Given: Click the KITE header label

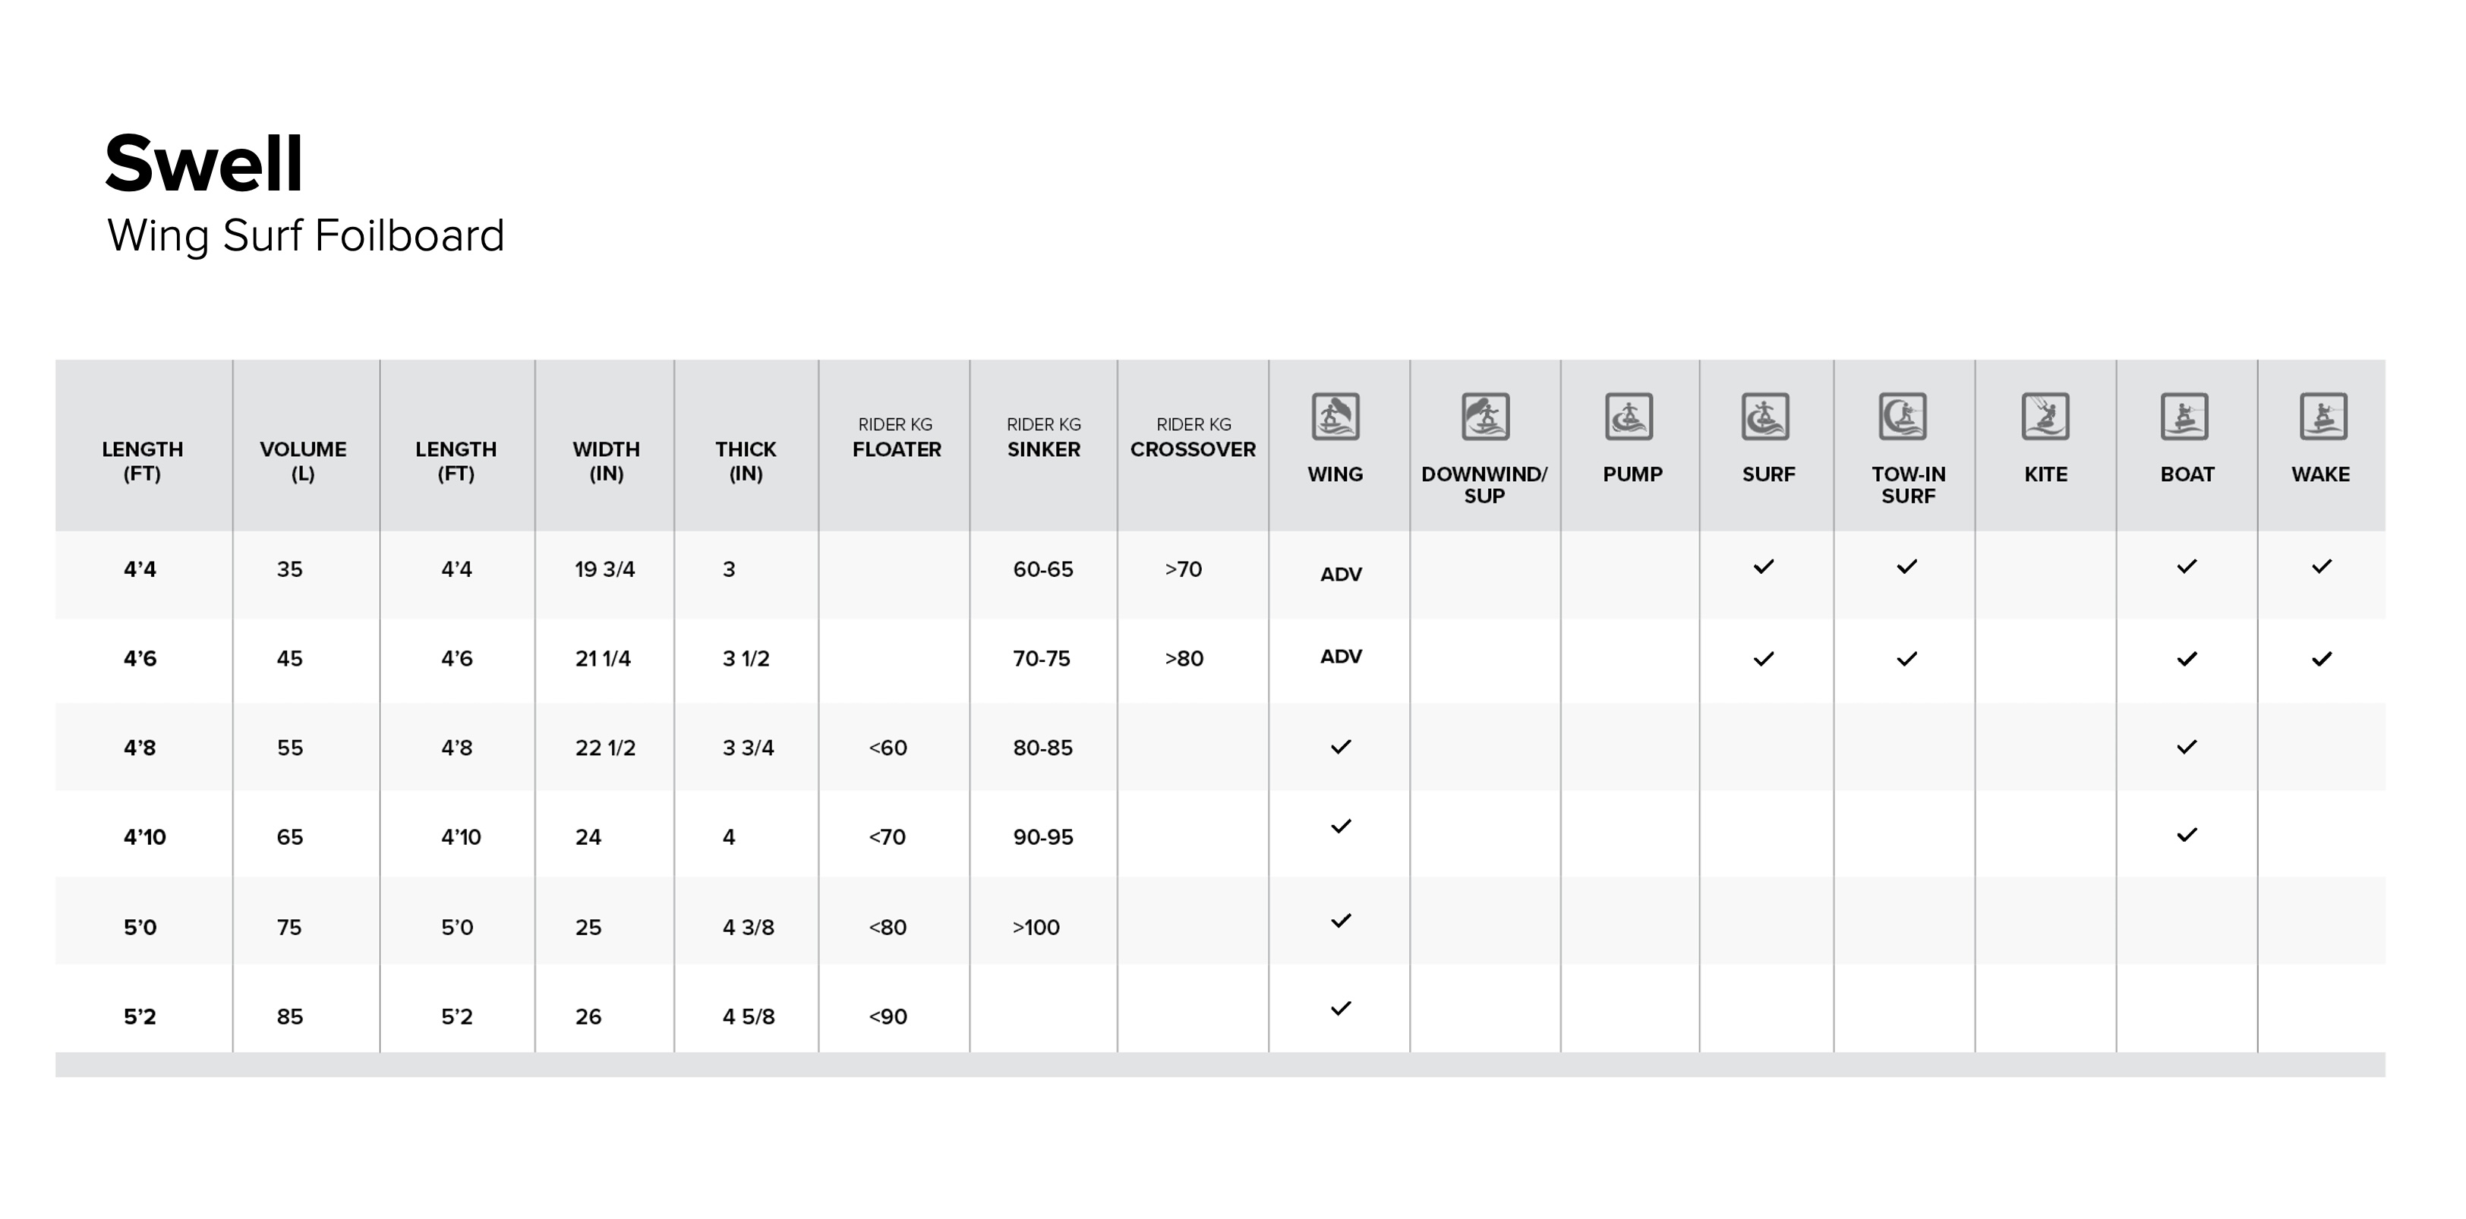Looking at the screenshot, I should [2045, 474].
